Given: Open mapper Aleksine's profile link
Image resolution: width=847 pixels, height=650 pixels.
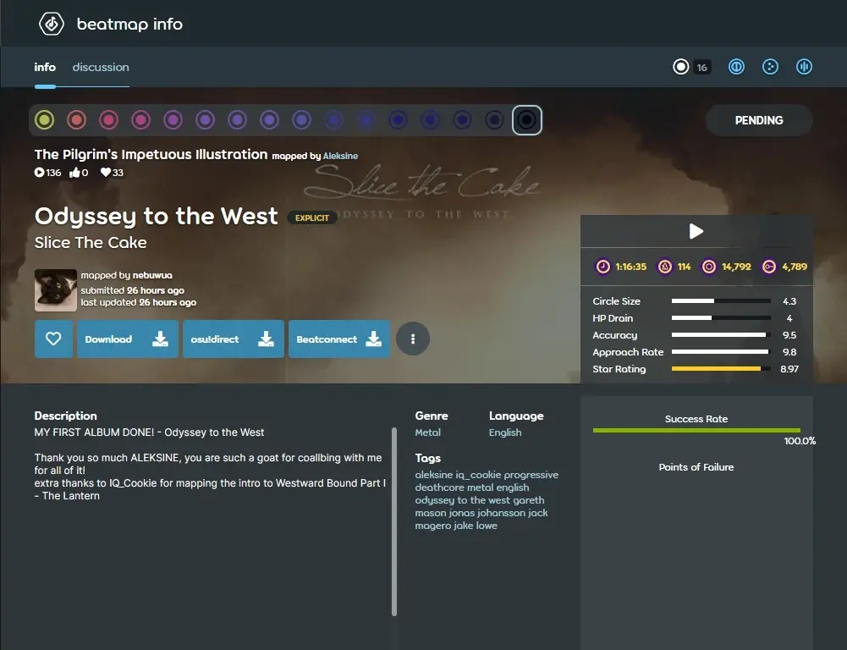Looking at the screenshot, I should tap(340, 156).
